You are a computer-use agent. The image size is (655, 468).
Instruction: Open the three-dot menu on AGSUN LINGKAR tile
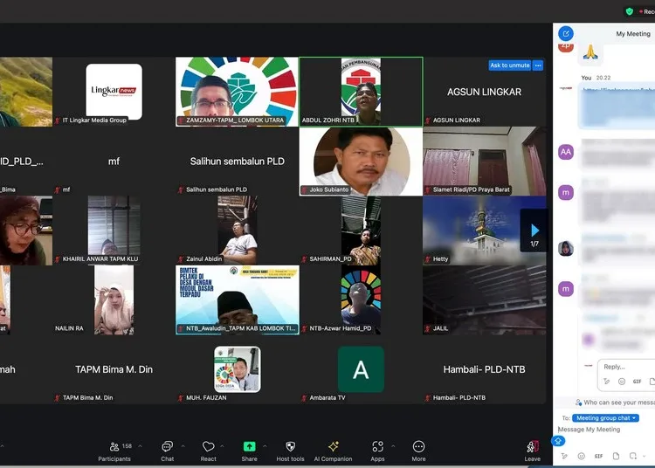click(x=538, y=65)
